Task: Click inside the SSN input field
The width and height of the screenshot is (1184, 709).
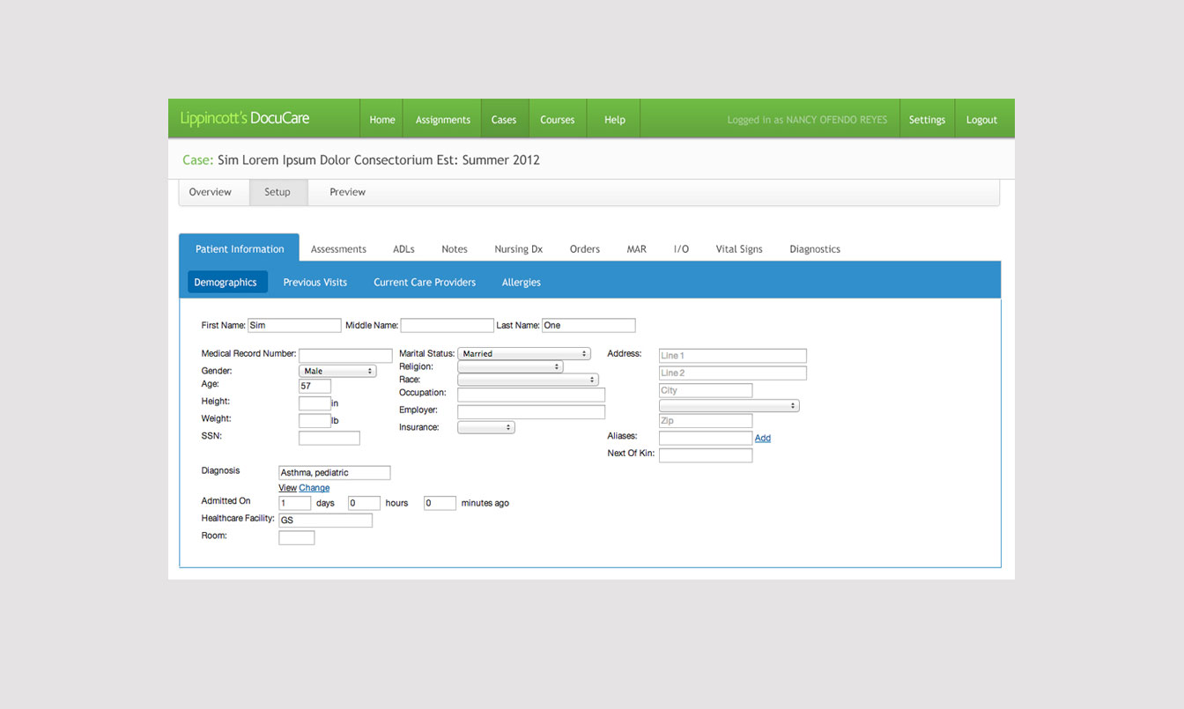Action: click(329, 437)
